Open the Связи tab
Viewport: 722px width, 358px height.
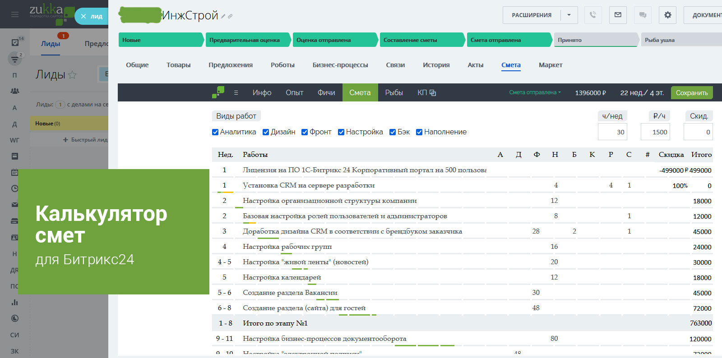coord(395,65)
